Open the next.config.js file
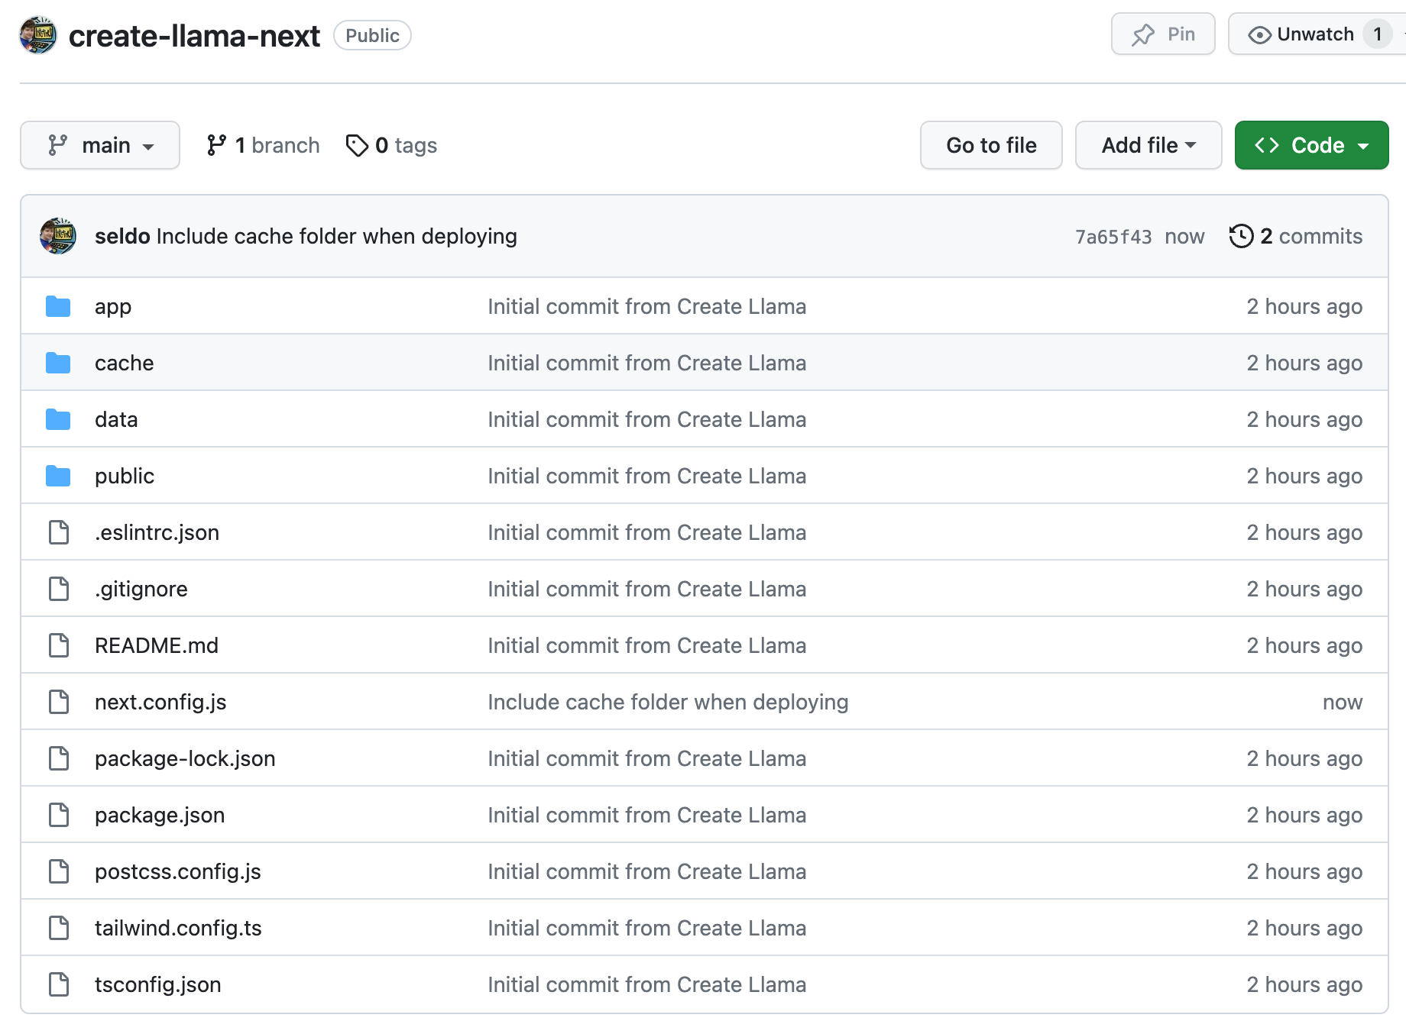The image size is (1406, 1034). pos(160,702)
